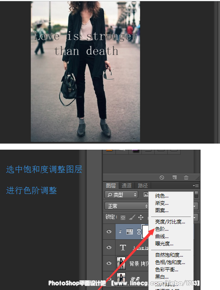Image resolution: width=220 pixels, height=290 pixels.
Task: Choose 色彩平衡... adjustment
Action: click(167, 269)
